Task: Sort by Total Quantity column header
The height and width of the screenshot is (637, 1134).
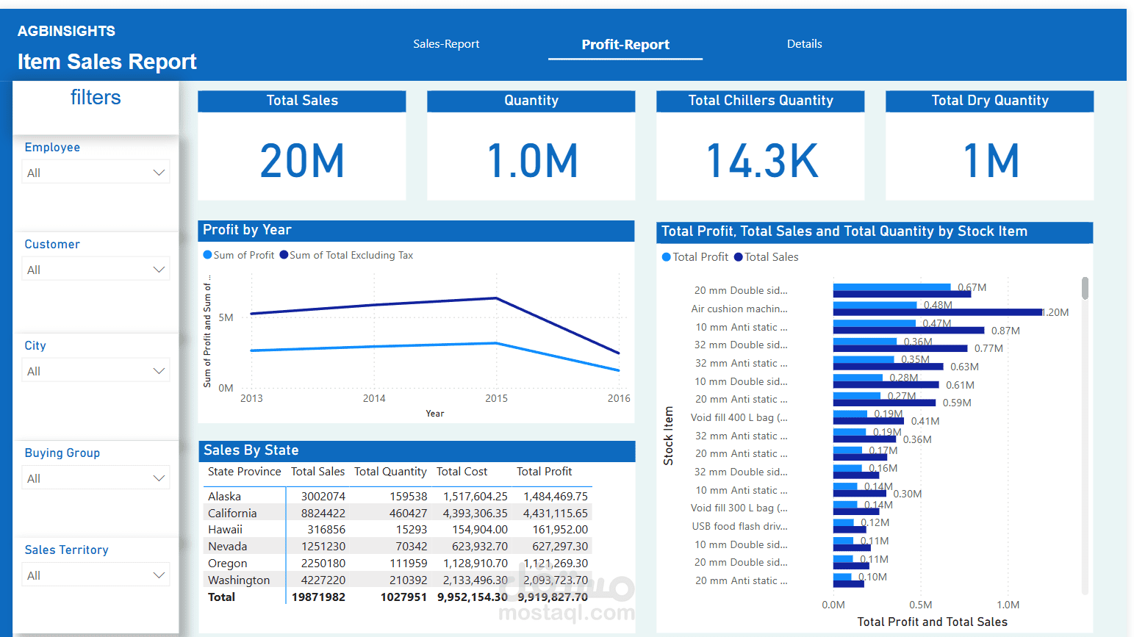Action: (390, 472)
